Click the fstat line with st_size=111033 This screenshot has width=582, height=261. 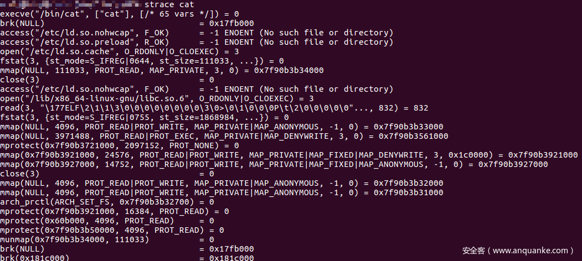point(142,60)
